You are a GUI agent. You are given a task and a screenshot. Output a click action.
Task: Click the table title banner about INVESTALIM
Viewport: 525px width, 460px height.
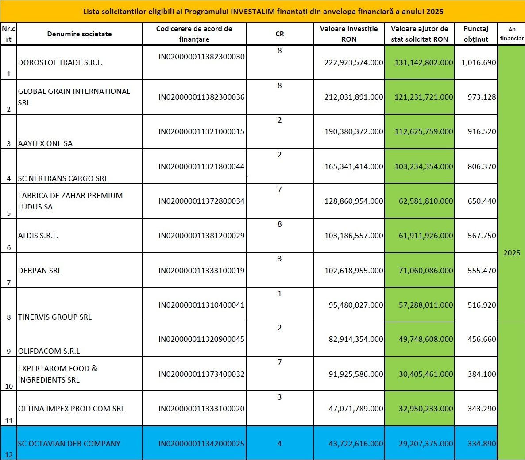(x=263, y=11)
